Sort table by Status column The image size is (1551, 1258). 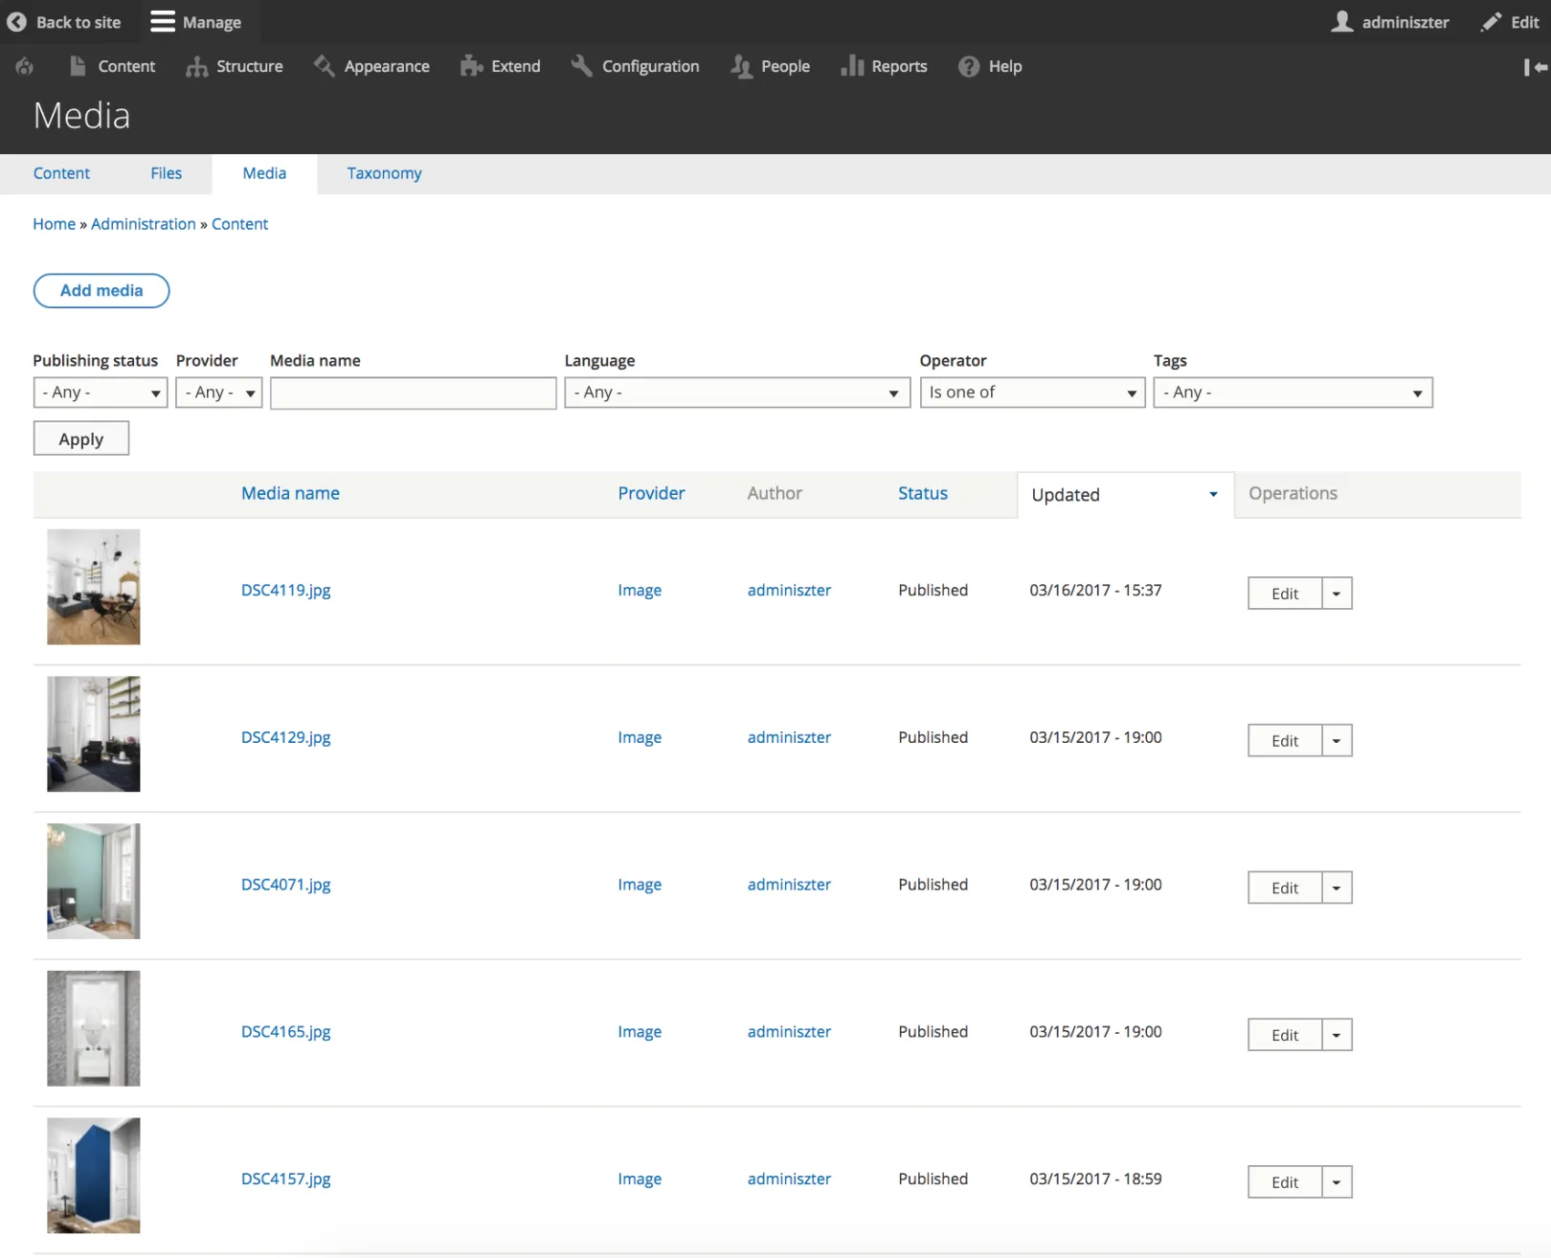point(923,494)
